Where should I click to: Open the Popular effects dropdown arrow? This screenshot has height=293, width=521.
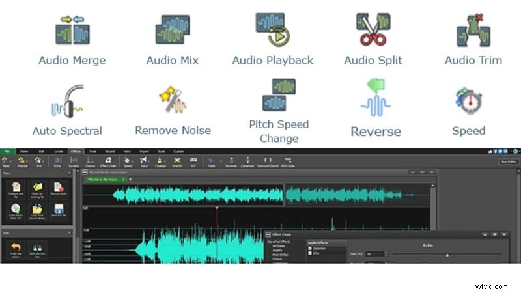point(27,161)
